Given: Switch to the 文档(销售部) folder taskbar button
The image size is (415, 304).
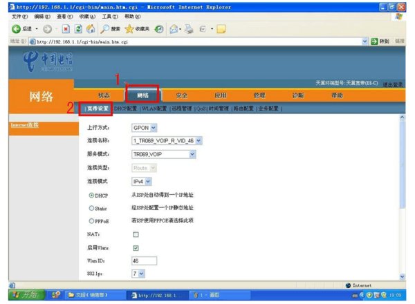Looking at the screenshot, I should [95, 295].
